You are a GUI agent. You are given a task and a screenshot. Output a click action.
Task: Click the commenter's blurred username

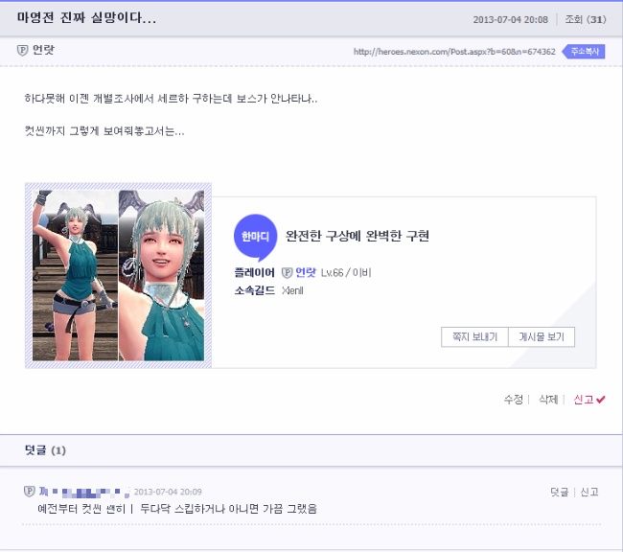tap(83, 492)
